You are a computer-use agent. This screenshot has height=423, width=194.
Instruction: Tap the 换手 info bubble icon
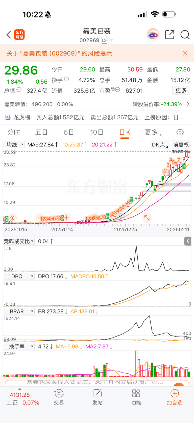pos(66,79)
